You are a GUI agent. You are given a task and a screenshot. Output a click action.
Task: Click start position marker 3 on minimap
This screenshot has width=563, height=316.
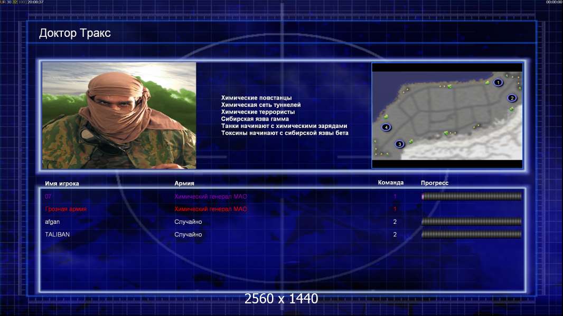(400, 144)
